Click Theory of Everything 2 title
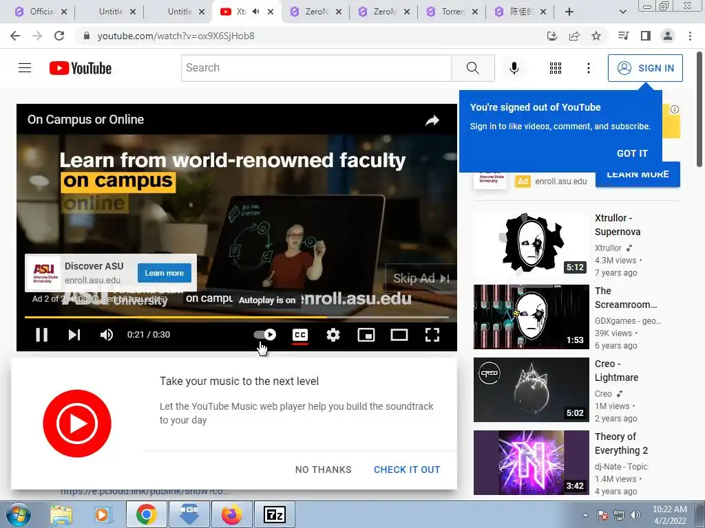This screenshot has width=705, height=528. pyautogui.click(x=621, y=443)
